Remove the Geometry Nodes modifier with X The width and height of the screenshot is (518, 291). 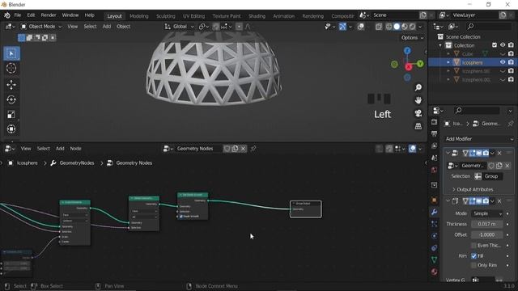click(x=499, y=153)
